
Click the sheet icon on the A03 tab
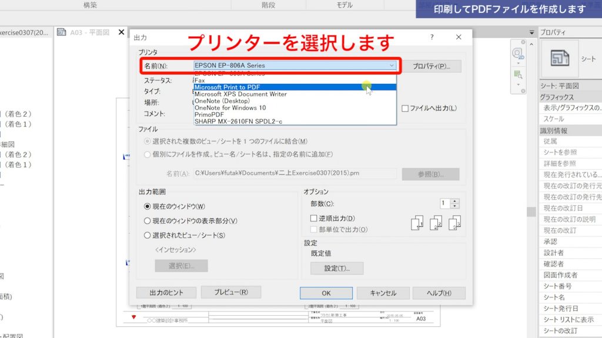point(62,33)
